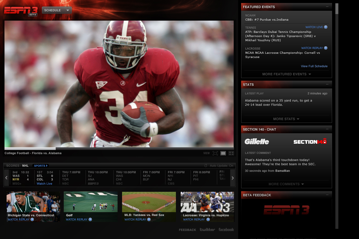The image size is (359, 239).
Task: Click BamaMan username in chat
Action: (x=282, y=171)
